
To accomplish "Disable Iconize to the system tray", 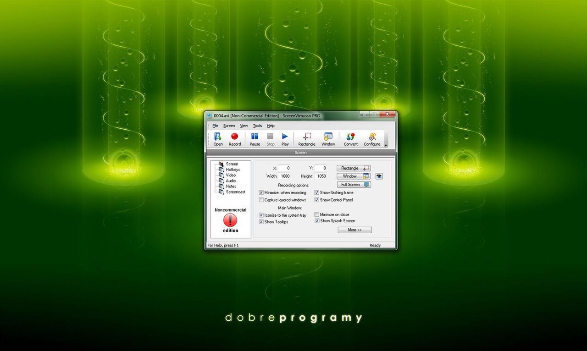I will coord(261,215).
